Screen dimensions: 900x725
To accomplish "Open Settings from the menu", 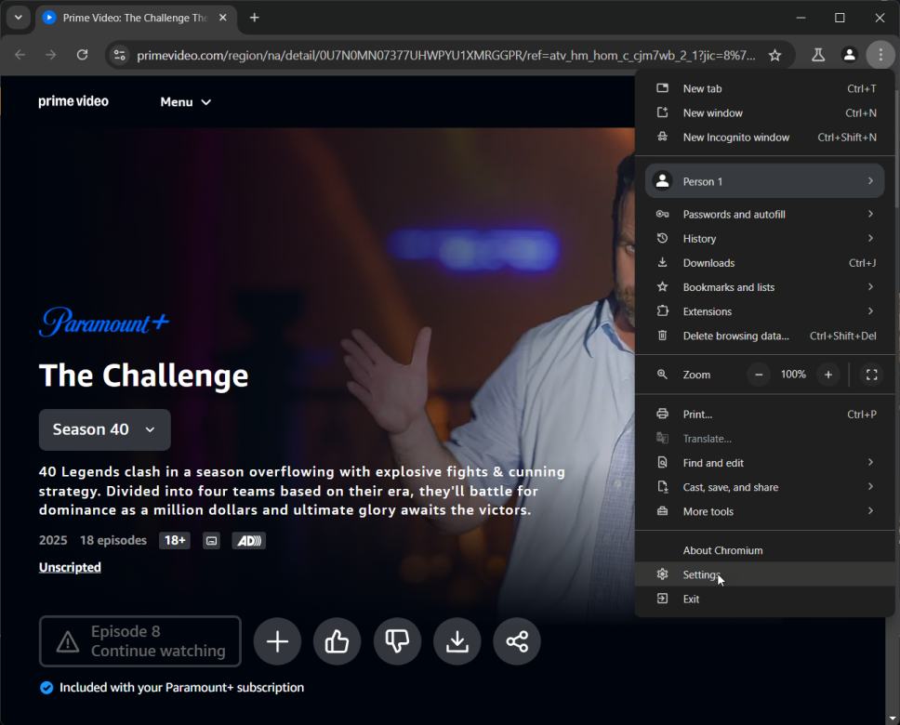I will coord(764,574).
